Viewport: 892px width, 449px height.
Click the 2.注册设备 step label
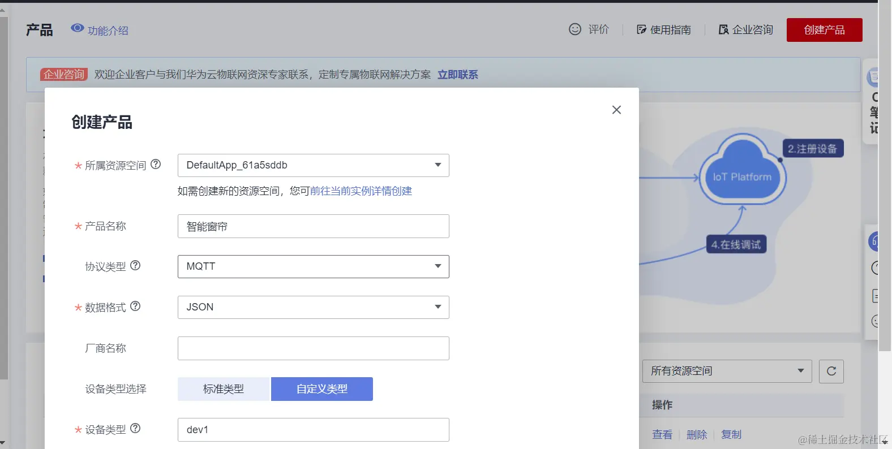(813, 148)
